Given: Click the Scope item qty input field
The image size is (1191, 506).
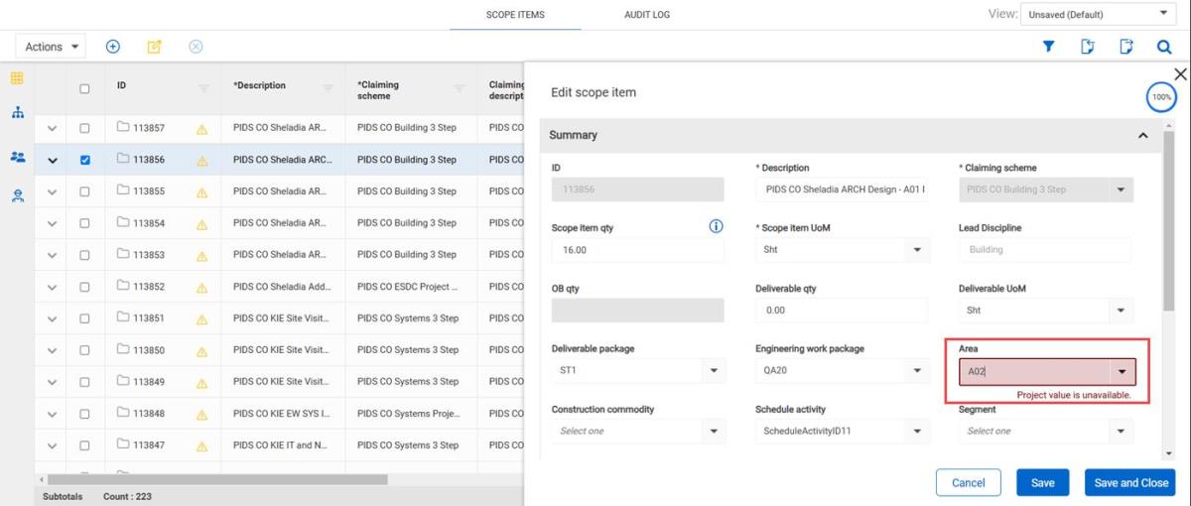Looking at the screenshot, I should (x=637, y=250).
